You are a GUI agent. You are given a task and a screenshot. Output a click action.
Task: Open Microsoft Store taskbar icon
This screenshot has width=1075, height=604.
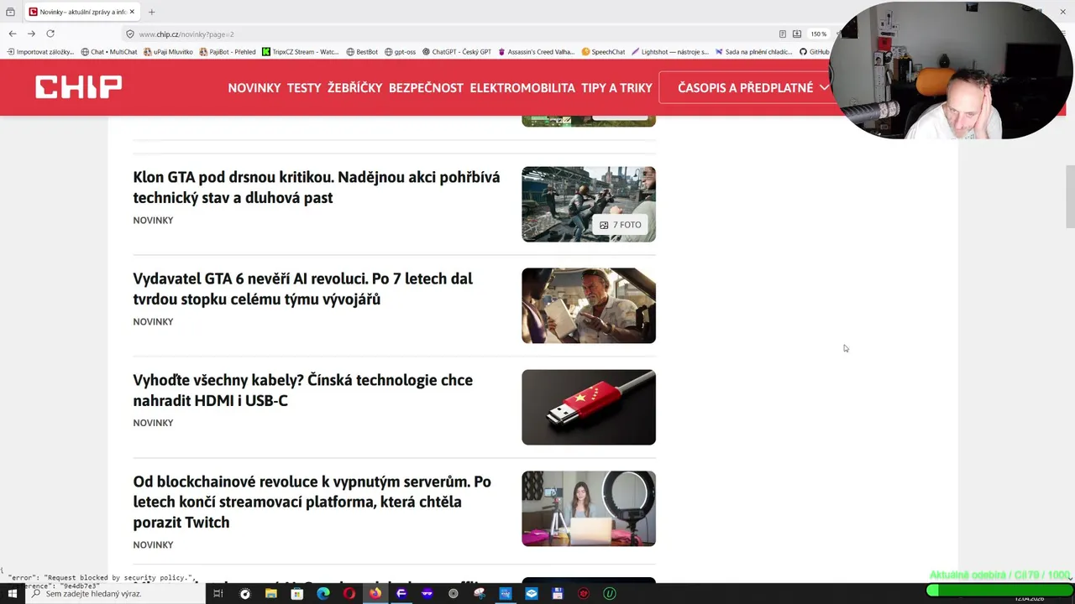(296, 593)
